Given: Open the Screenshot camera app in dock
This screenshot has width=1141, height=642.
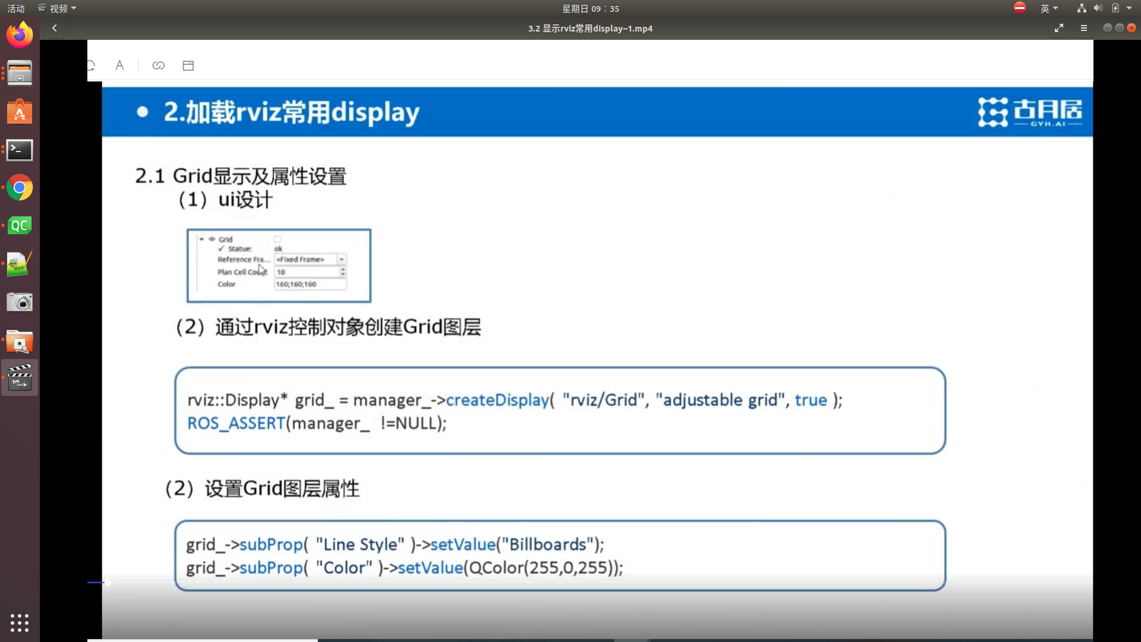Looking at the screenshot, I should click(20, 303).
